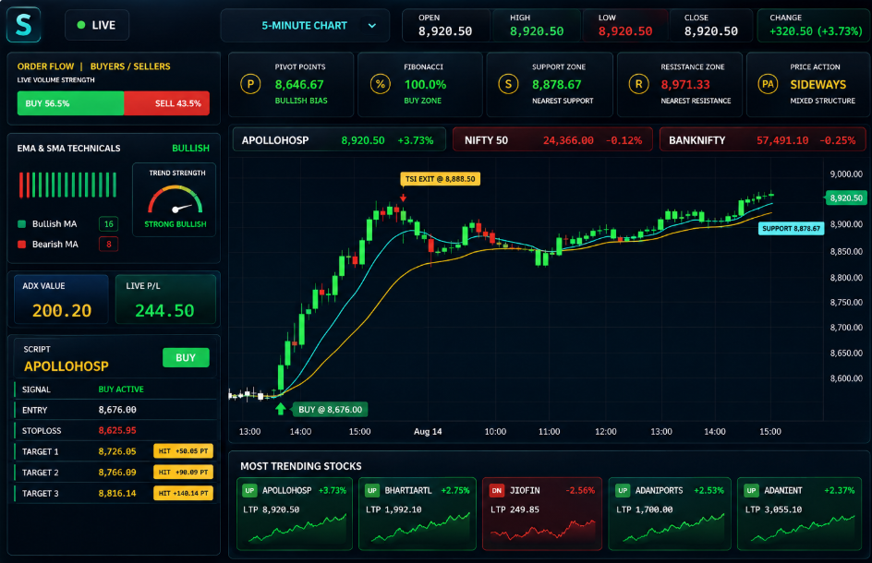Click the CHANGE +320.50 (+3.73%) box
This screenshot has width=872, height=563.
click(x=815, y=26)
